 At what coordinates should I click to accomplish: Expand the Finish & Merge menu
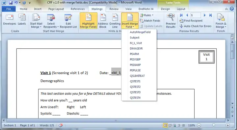221,21
